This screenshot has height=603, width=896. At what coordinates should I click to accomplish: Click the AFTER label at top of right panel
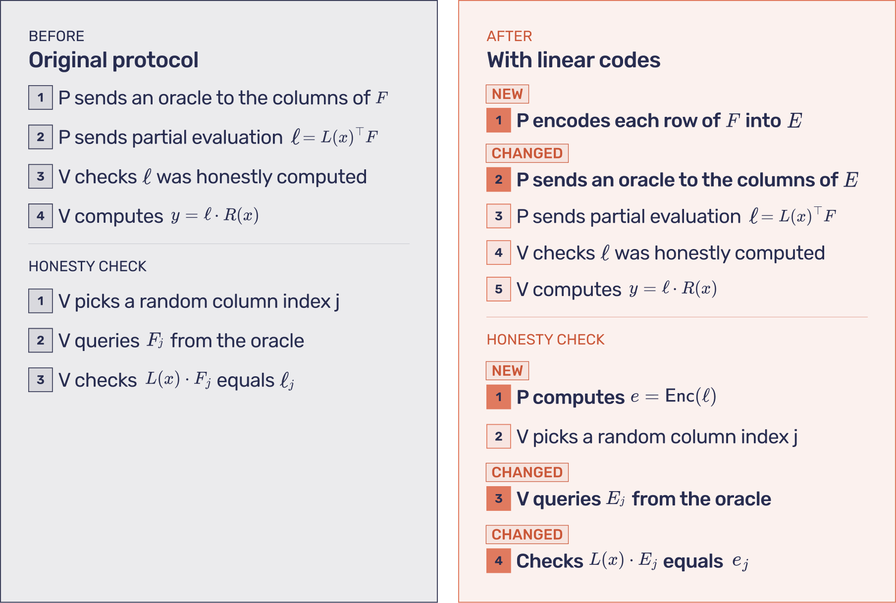509,36
